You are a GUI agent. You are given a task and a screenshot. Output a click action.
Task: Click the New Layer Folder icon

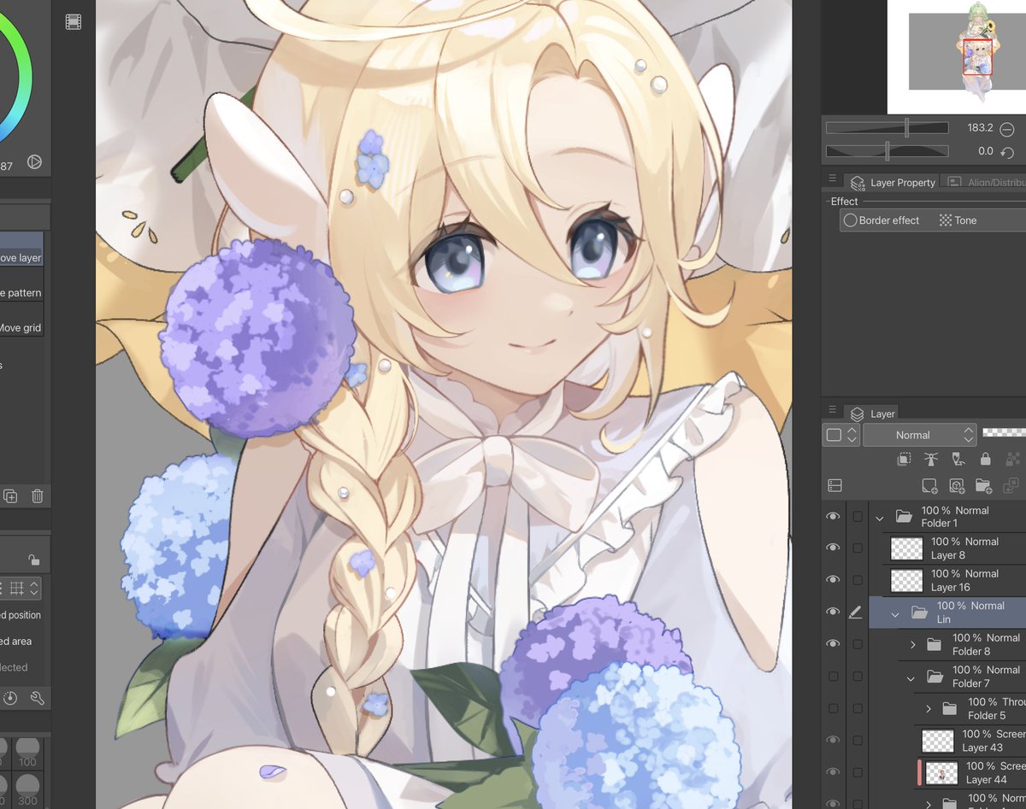pos(984,485)
